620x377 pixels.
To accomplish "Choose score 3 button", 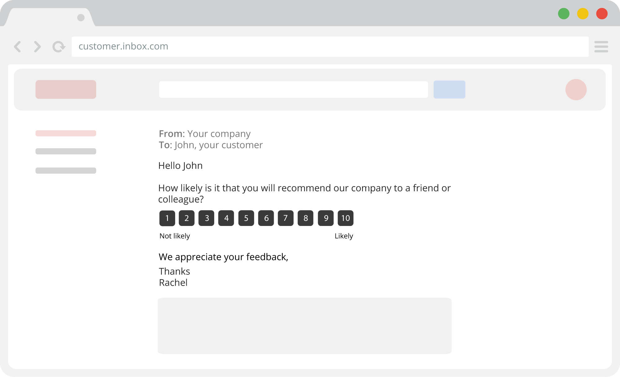I will (x=206, y=218).
